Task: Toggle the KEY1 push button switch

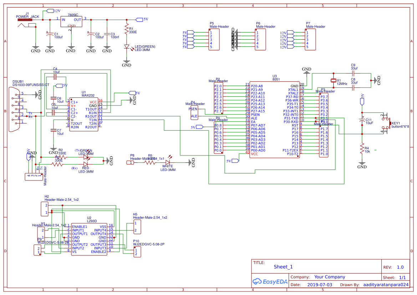Action: 386,124
